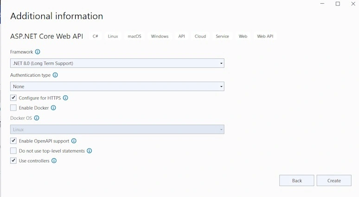The height and width of the screenshot is (197, 359).
Task: Expand the Authentication type None dropdown
Action: click(x=117, y=86)
